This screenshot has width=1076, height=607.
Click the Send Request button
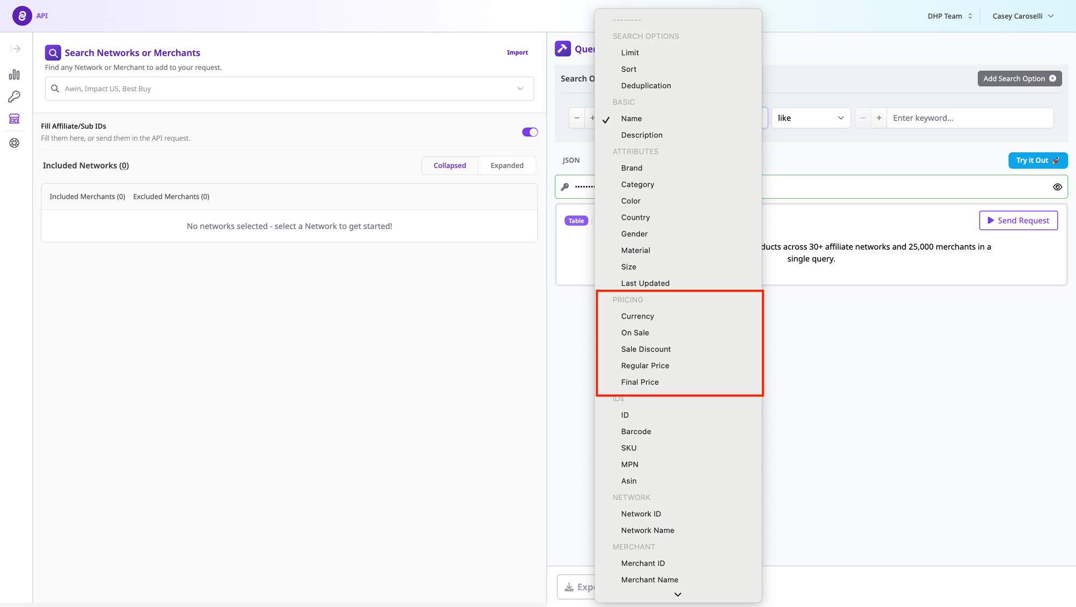1018,221
